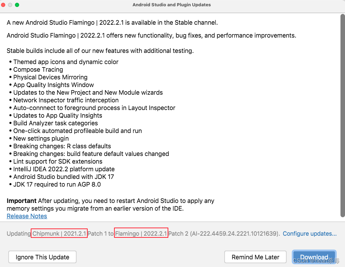
Task: Click the 'App Quality Insights Window' line
Action: (54, 85)
